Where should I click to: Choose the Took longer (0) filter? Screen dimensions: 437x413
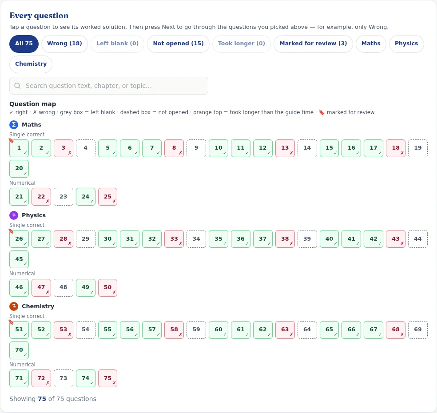coord(241,44)
